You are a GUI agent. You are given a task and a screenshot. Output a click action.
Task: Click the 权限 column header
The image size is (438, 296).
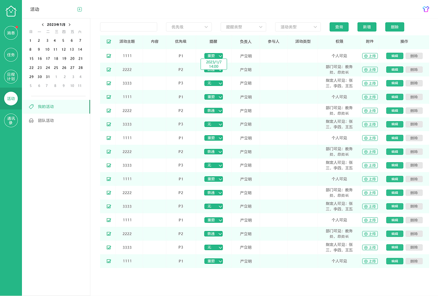point(339,41)
